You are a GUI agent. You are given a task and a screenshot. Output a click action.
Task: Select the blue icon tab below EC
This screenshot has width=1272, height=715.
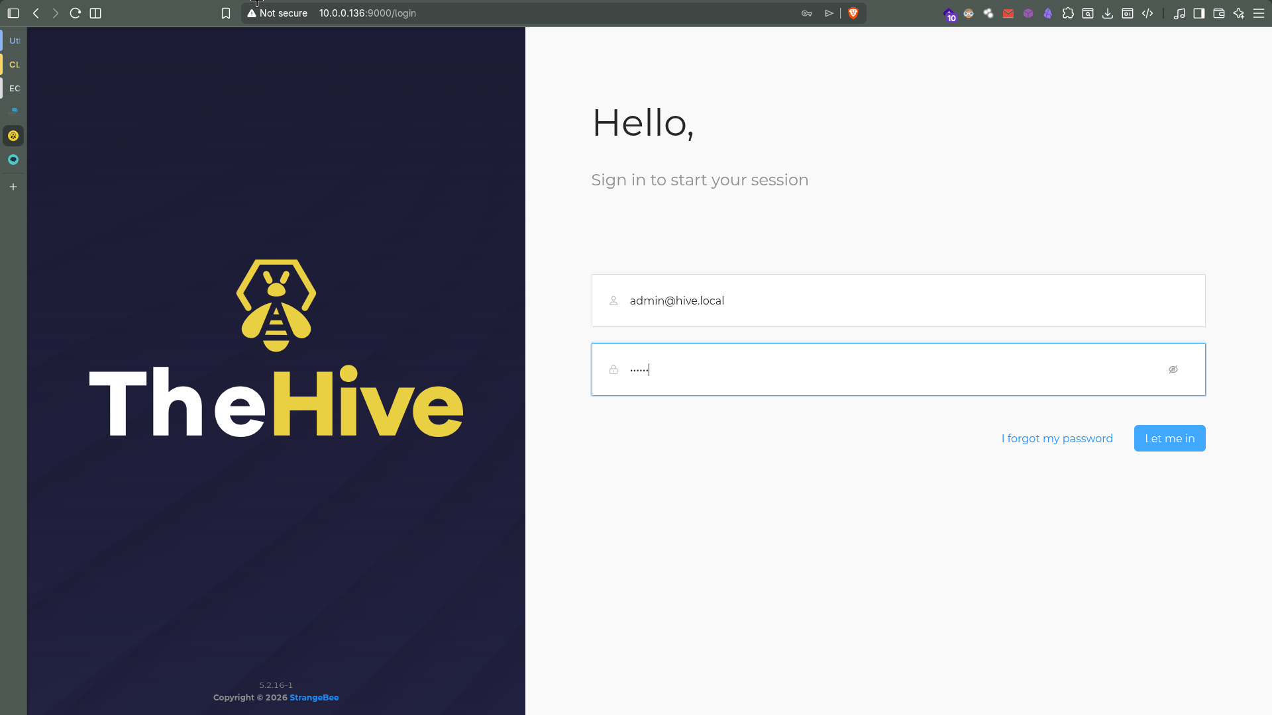[x=13, y=111]
